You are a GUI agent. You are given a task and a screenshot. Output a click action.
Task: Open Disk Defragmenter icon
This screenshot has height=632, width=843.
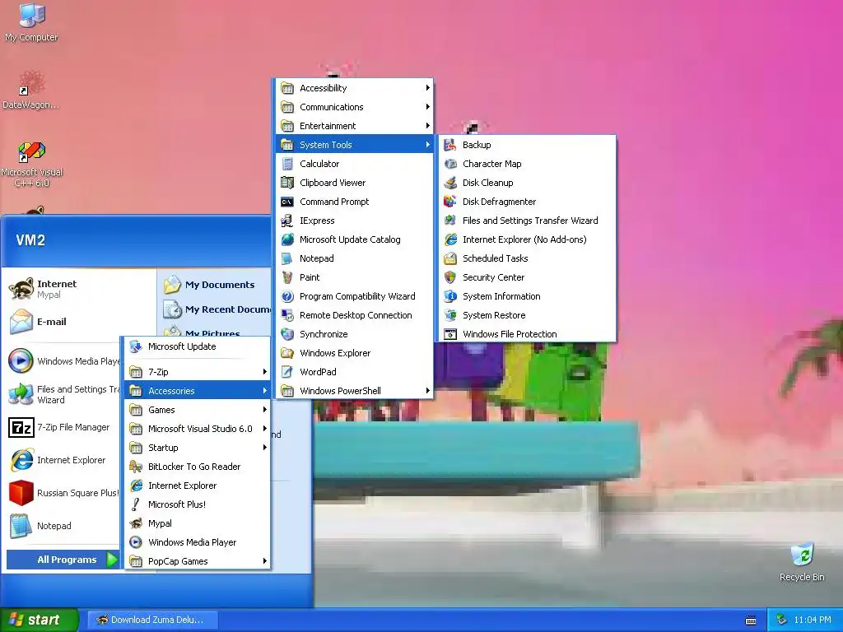(x=450, y=202)
